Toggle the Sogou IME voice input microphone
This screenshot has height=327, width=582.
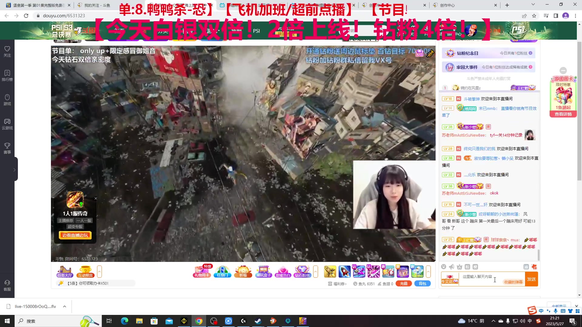click(556, 311)
